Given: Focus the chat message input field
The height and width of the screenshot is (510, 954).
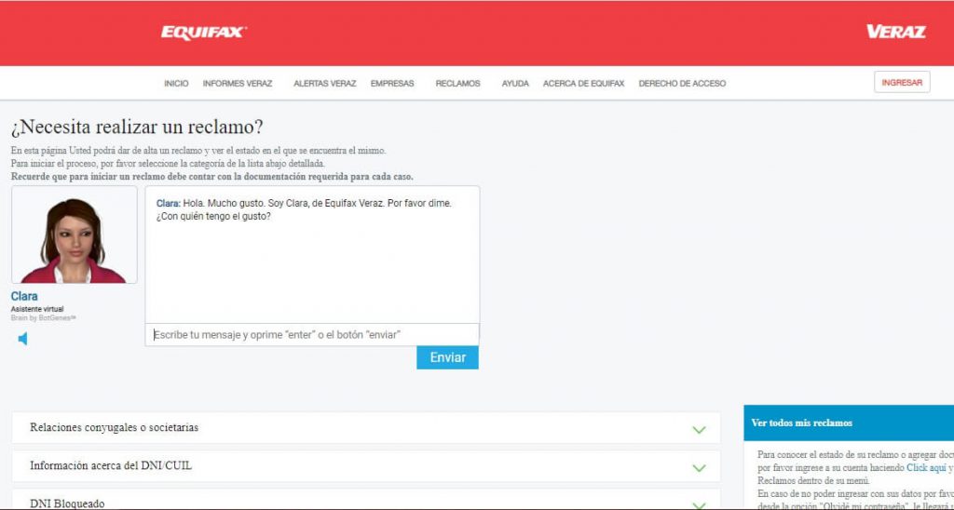Looking at the screenshot, I should 312,335.
